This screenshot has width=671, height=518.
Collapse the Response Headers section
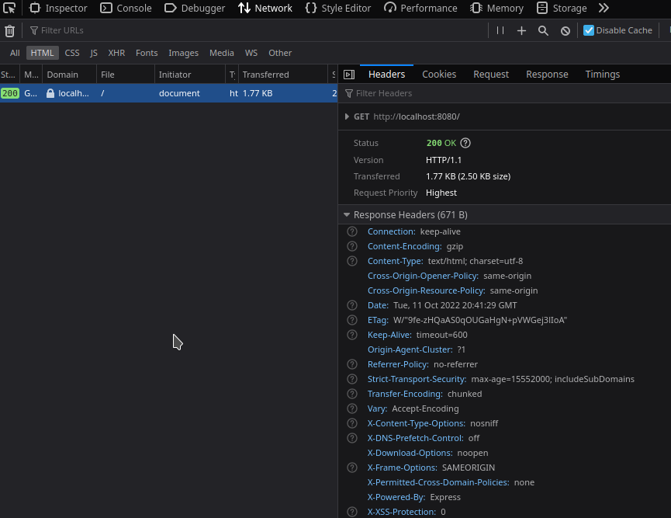click(347, 214)
